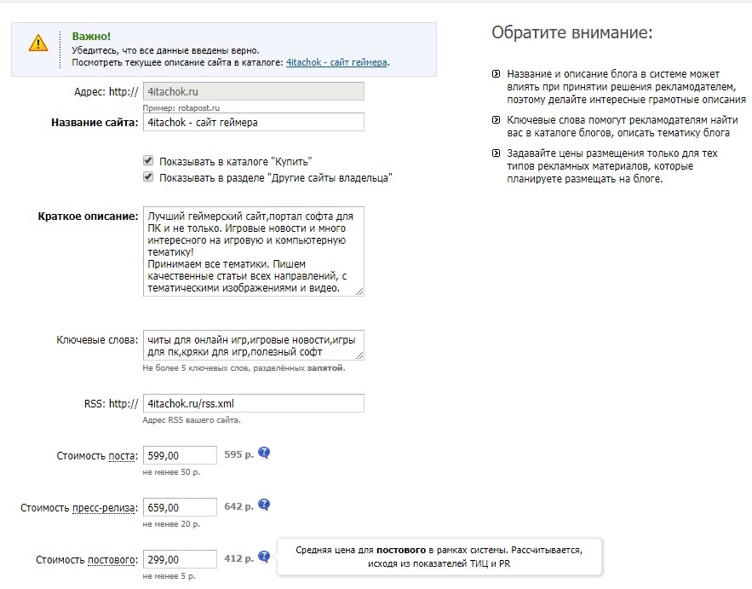The width and height of the screenshot is (752, 589).
Task: Open the '4itachok - сайт геймера' catalog link
Action: coord(337,62)
